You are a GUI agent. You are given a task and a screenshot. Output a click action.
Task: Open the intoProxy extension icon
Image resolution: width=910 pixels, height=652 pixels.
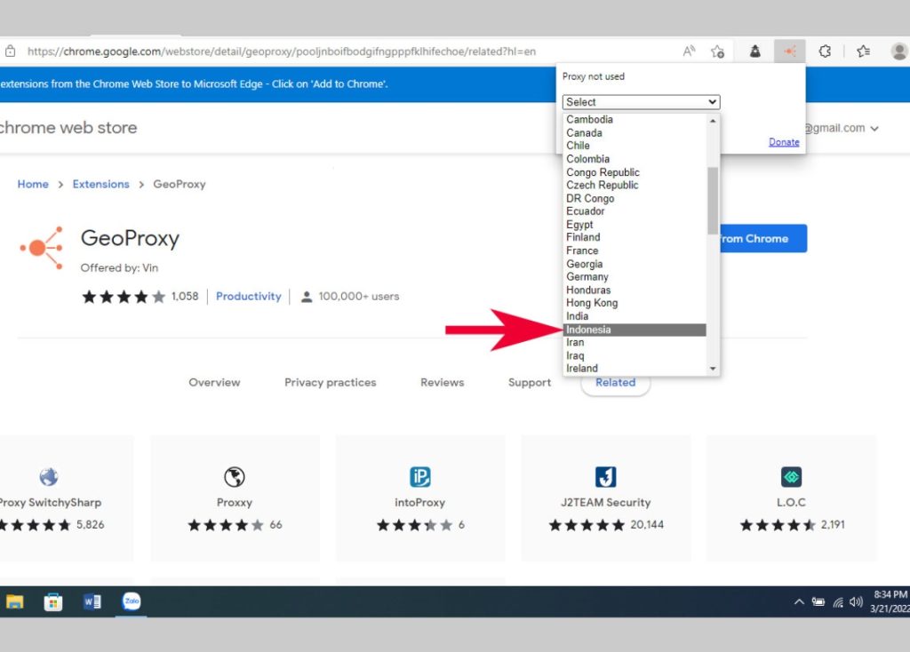click(420, 477)
